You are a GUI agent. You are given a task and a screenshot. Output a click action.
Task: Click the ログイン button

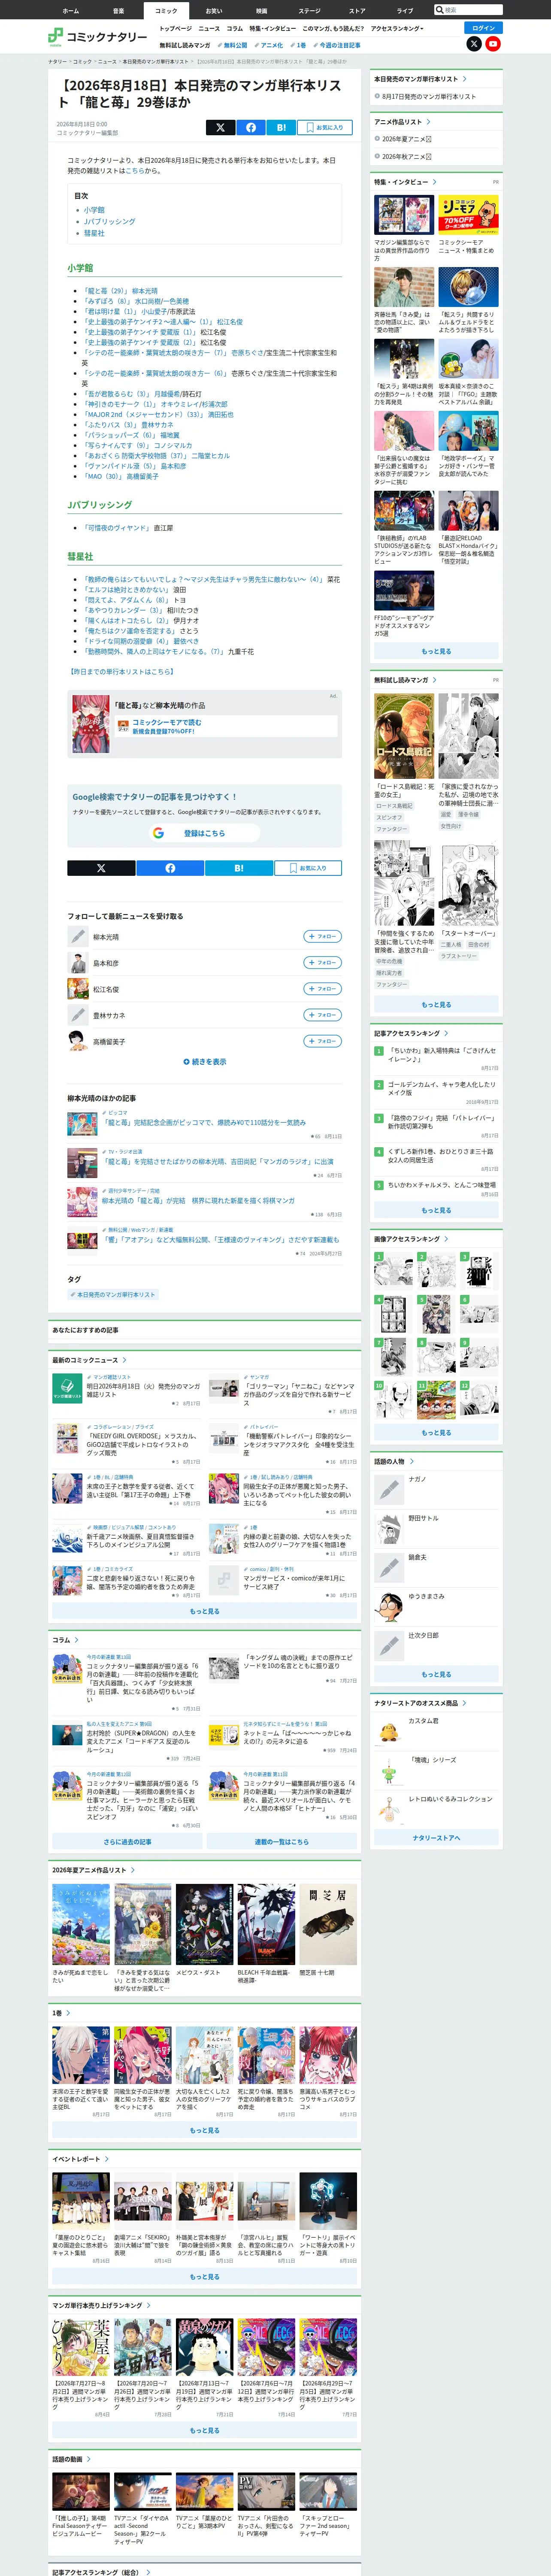tap(484, 28)
